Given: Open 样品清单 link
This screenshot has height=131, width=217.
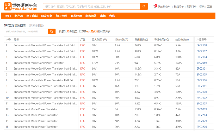Looking at the screenshot, I should (x=179, y=7).
